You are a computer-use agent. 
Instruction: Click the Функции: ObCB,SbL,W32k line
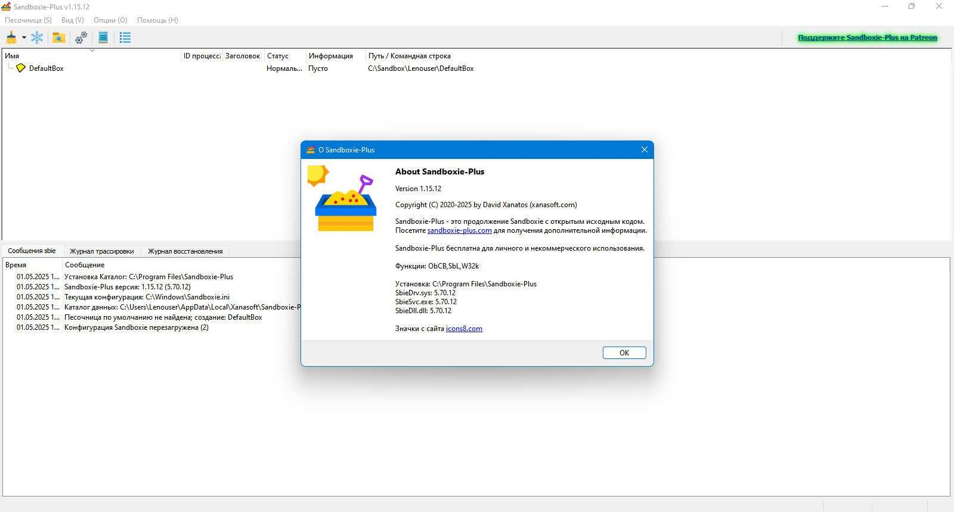point(437,266)
